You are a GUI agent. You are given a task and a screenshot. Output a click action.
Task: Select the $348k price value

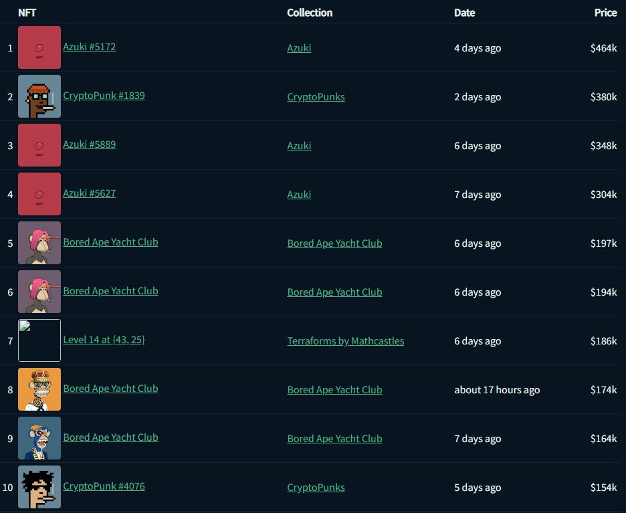604,145
